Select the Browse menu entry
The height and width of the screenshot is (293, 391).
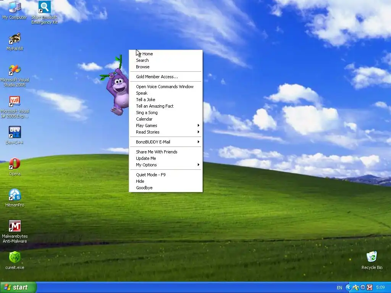tap(166, 67)
